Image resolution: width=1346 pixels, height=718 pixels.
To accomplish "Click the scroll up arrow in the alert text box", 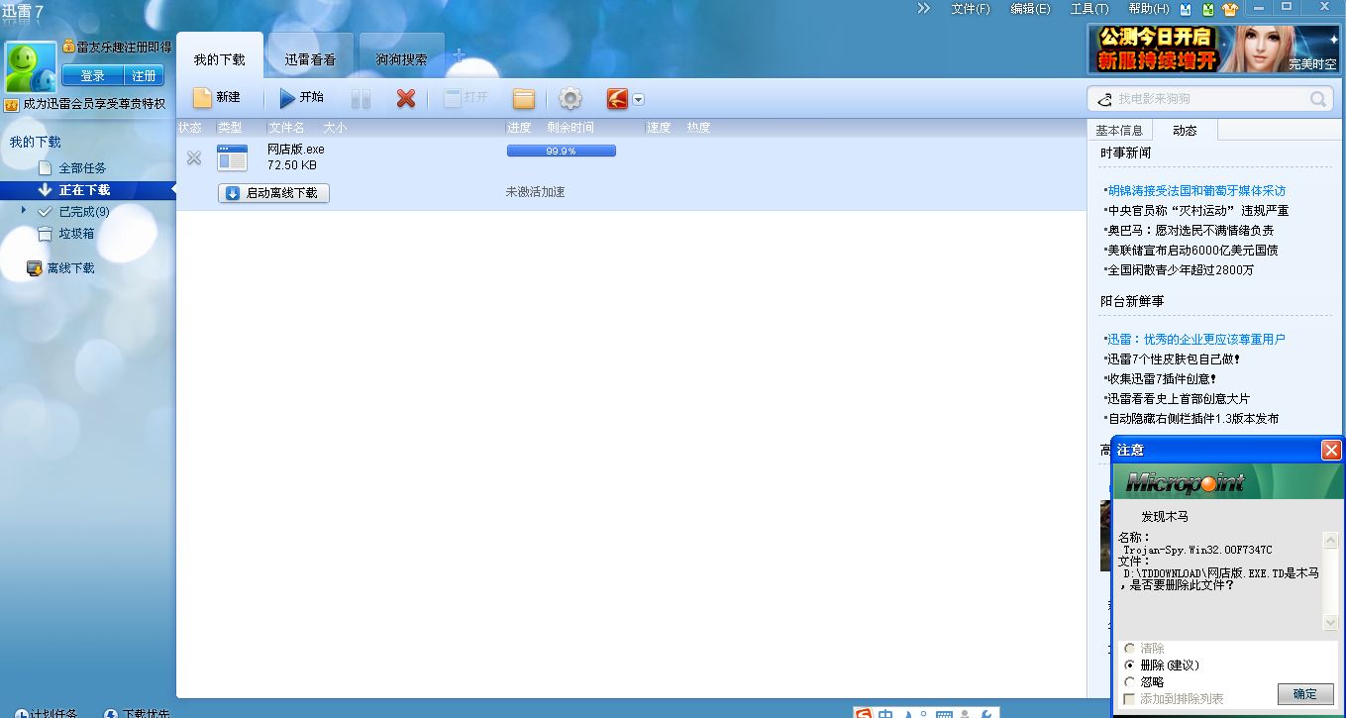I will 1331,540.
